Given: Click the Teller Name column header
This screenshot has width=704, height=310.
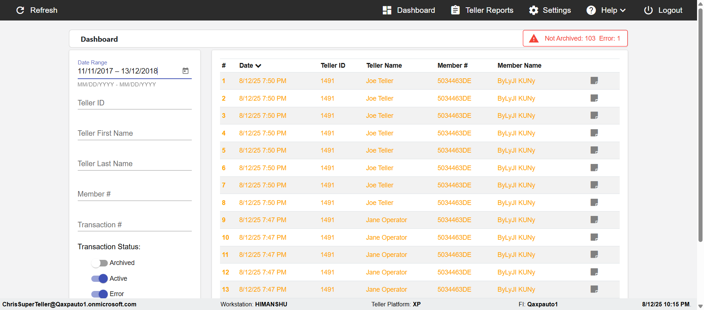Looking at the screenshot, I should click(384, 66).
